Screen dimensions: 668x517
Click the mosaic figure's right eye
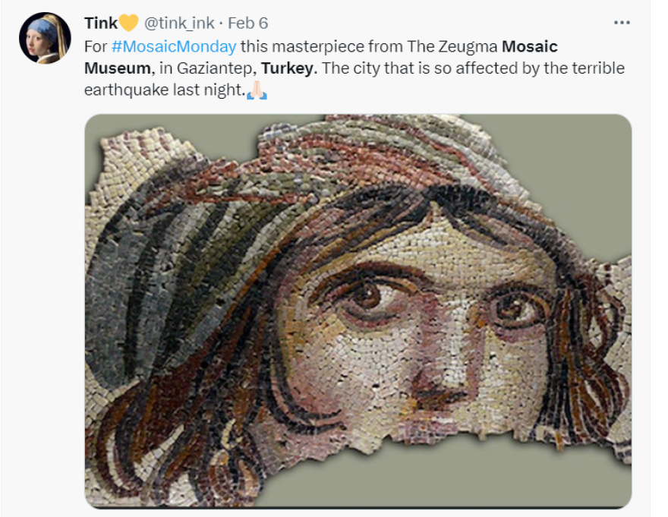(x=511, y=307)
